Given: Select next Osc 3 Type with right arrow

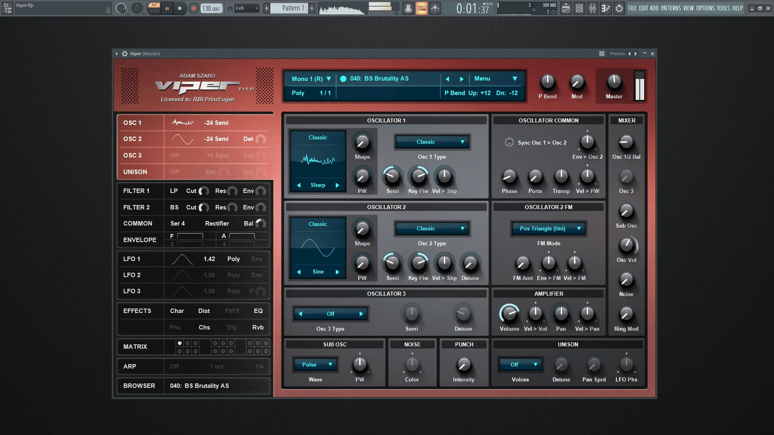Looking at the screenshot, I should (361, 314).
